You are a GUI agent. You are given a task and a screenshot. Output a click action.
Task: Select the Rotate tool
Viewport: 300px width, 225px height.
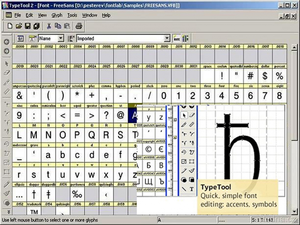(x=7, y=144)
